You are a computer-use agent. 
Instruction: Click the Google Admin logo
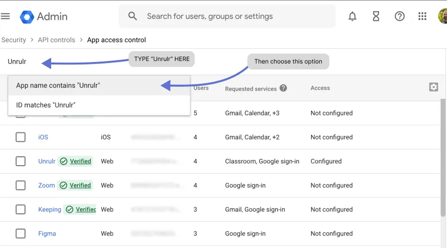coord(44,16)
